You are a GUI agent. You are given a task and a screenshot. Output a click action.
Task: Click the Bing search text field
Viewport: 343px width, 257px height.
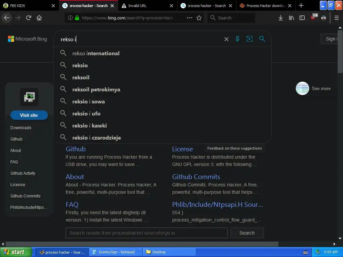click(140, 39)
